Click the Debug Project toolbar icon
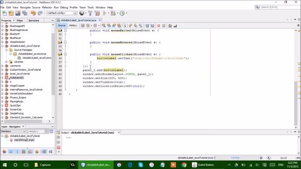301x169 pixels. (113, 13)
